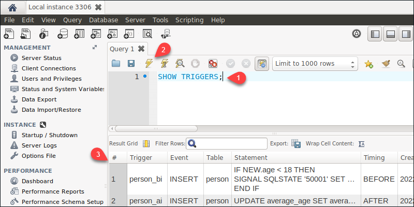This screenshot has height=207, width=414.
Task: Open Server Logs
Action: (x=39, y=145)
